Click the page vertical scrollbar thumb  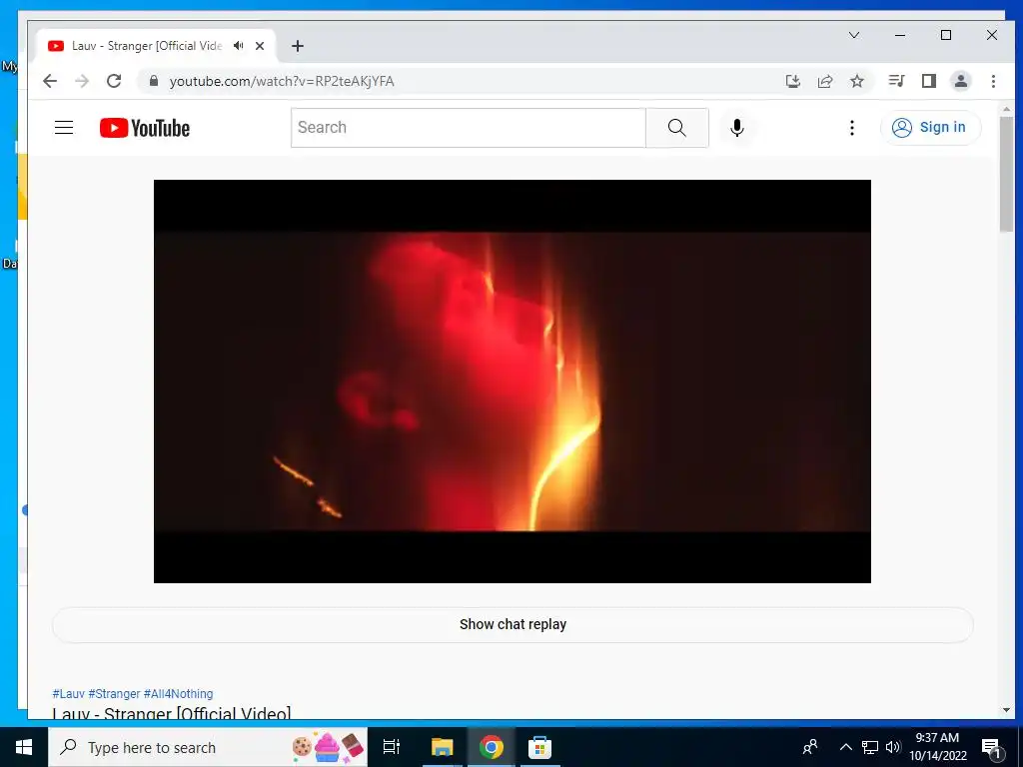coord(1006,174)
